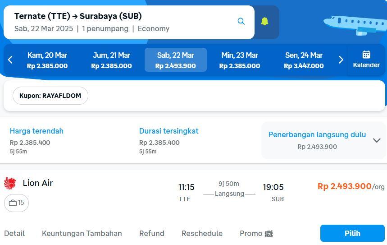Viewport: 387px width, 245px height.
Task: Open the Refund info tab
Action: pyautogui.click(x=152, y=233)
